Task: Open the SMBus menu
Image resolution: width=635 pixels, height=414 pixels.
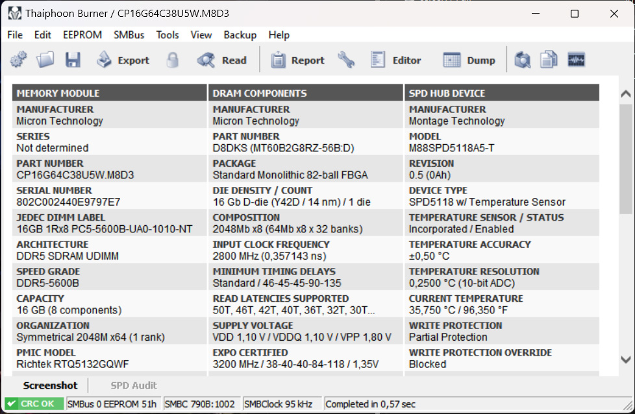Action: pyautogui.click(x=129, y=35)
